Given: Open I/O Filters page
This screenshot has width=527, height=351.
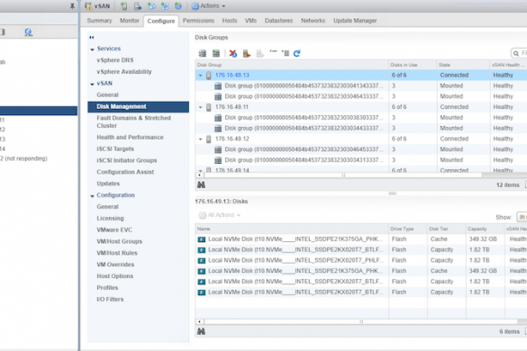Looking at the screenshot, I should click(x=110, y=299).
